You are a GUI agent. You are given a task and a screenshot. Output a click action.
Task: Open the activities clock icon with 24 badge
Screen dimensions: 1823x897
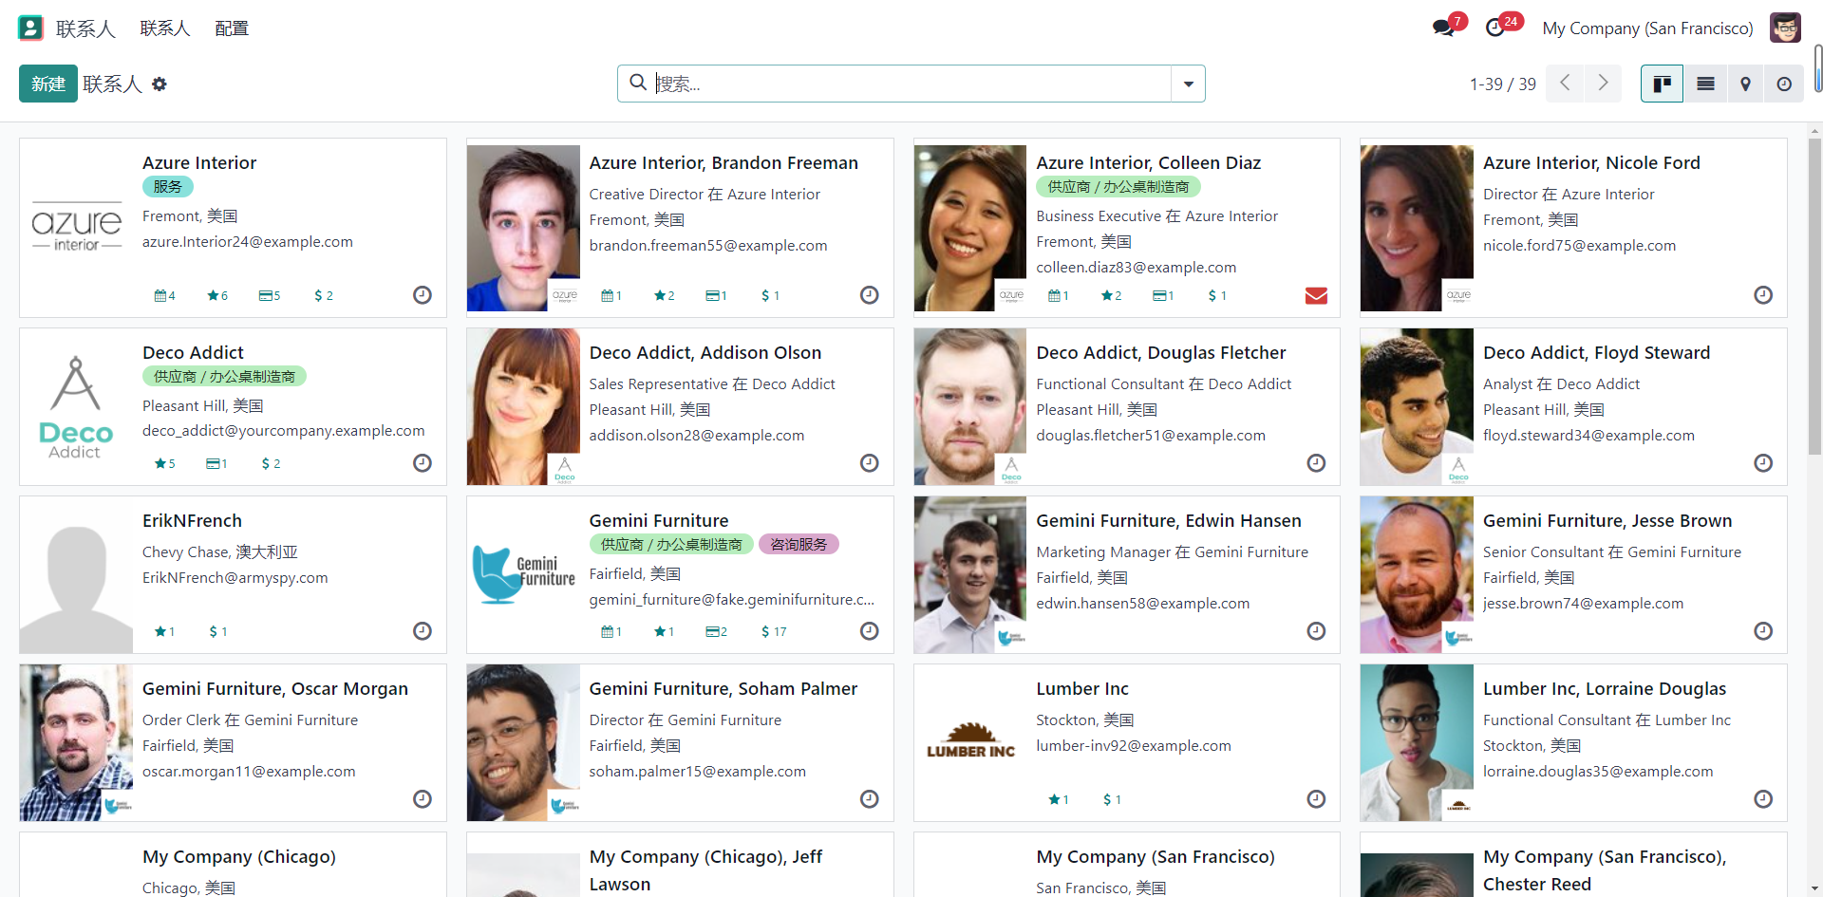1495,28
